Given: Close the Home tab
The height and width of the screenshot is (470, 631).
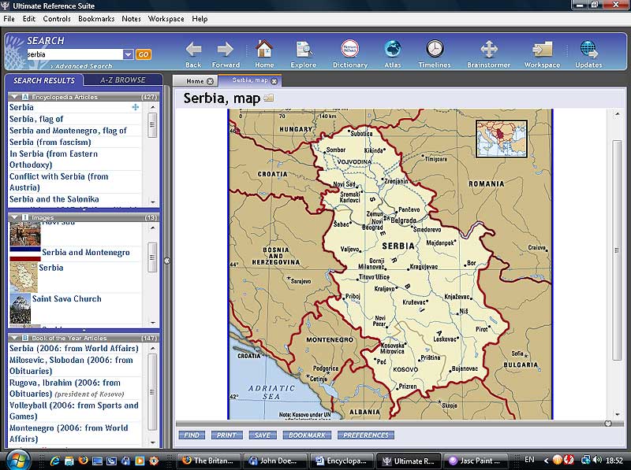Looking at the screenshot, I should tap(210, 81).
